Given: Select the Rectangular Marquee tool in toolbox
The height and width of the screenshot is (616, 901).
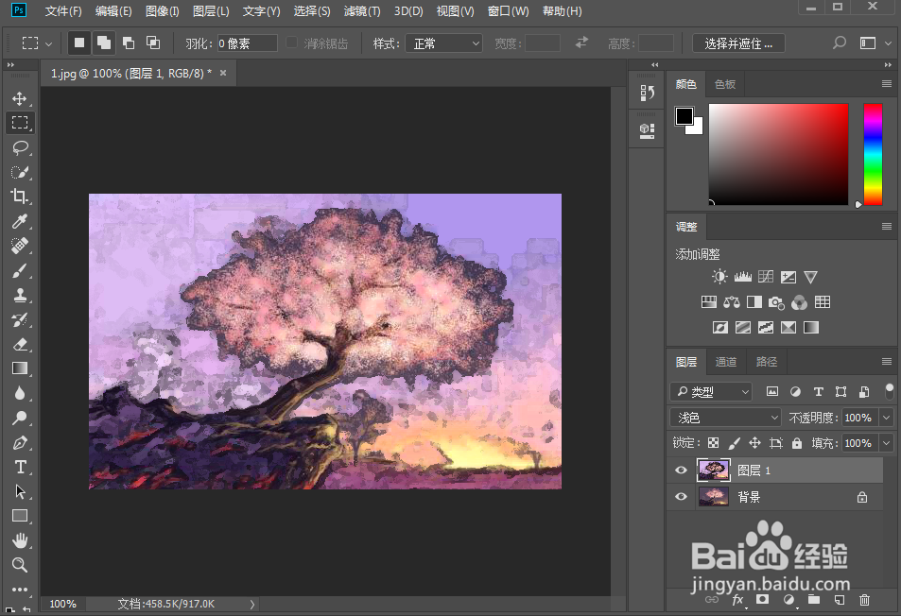Looking at the screenshot, I should point(20,123).
